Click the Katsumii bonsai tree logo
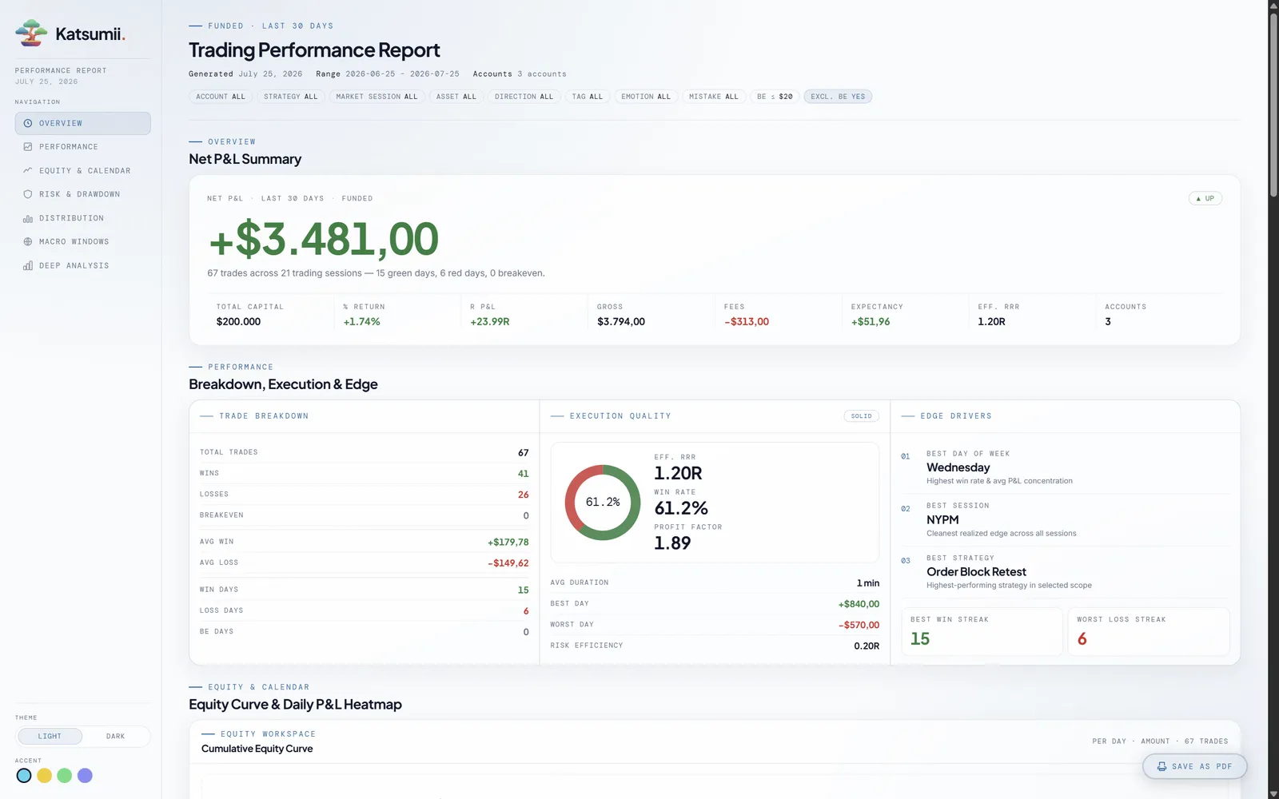Viewport: 1279px width, 799px height. [31, 33]
